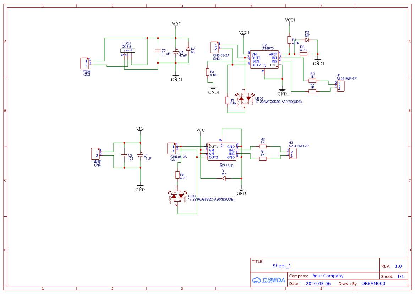Click the "AT8870" part name label
This screenshot has width=415, height=294.
[268, 48]
